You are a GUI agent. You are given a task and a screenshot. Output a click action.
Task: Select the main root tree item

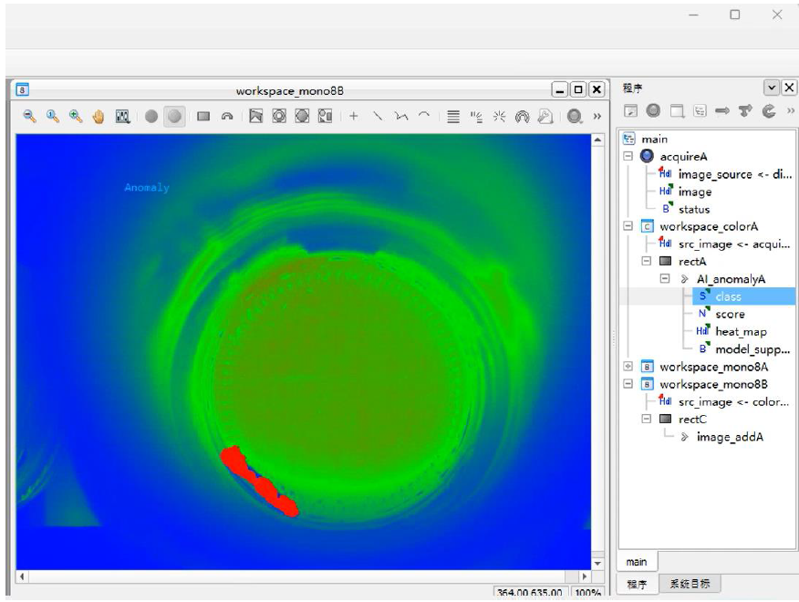click(x=654, y=140)
